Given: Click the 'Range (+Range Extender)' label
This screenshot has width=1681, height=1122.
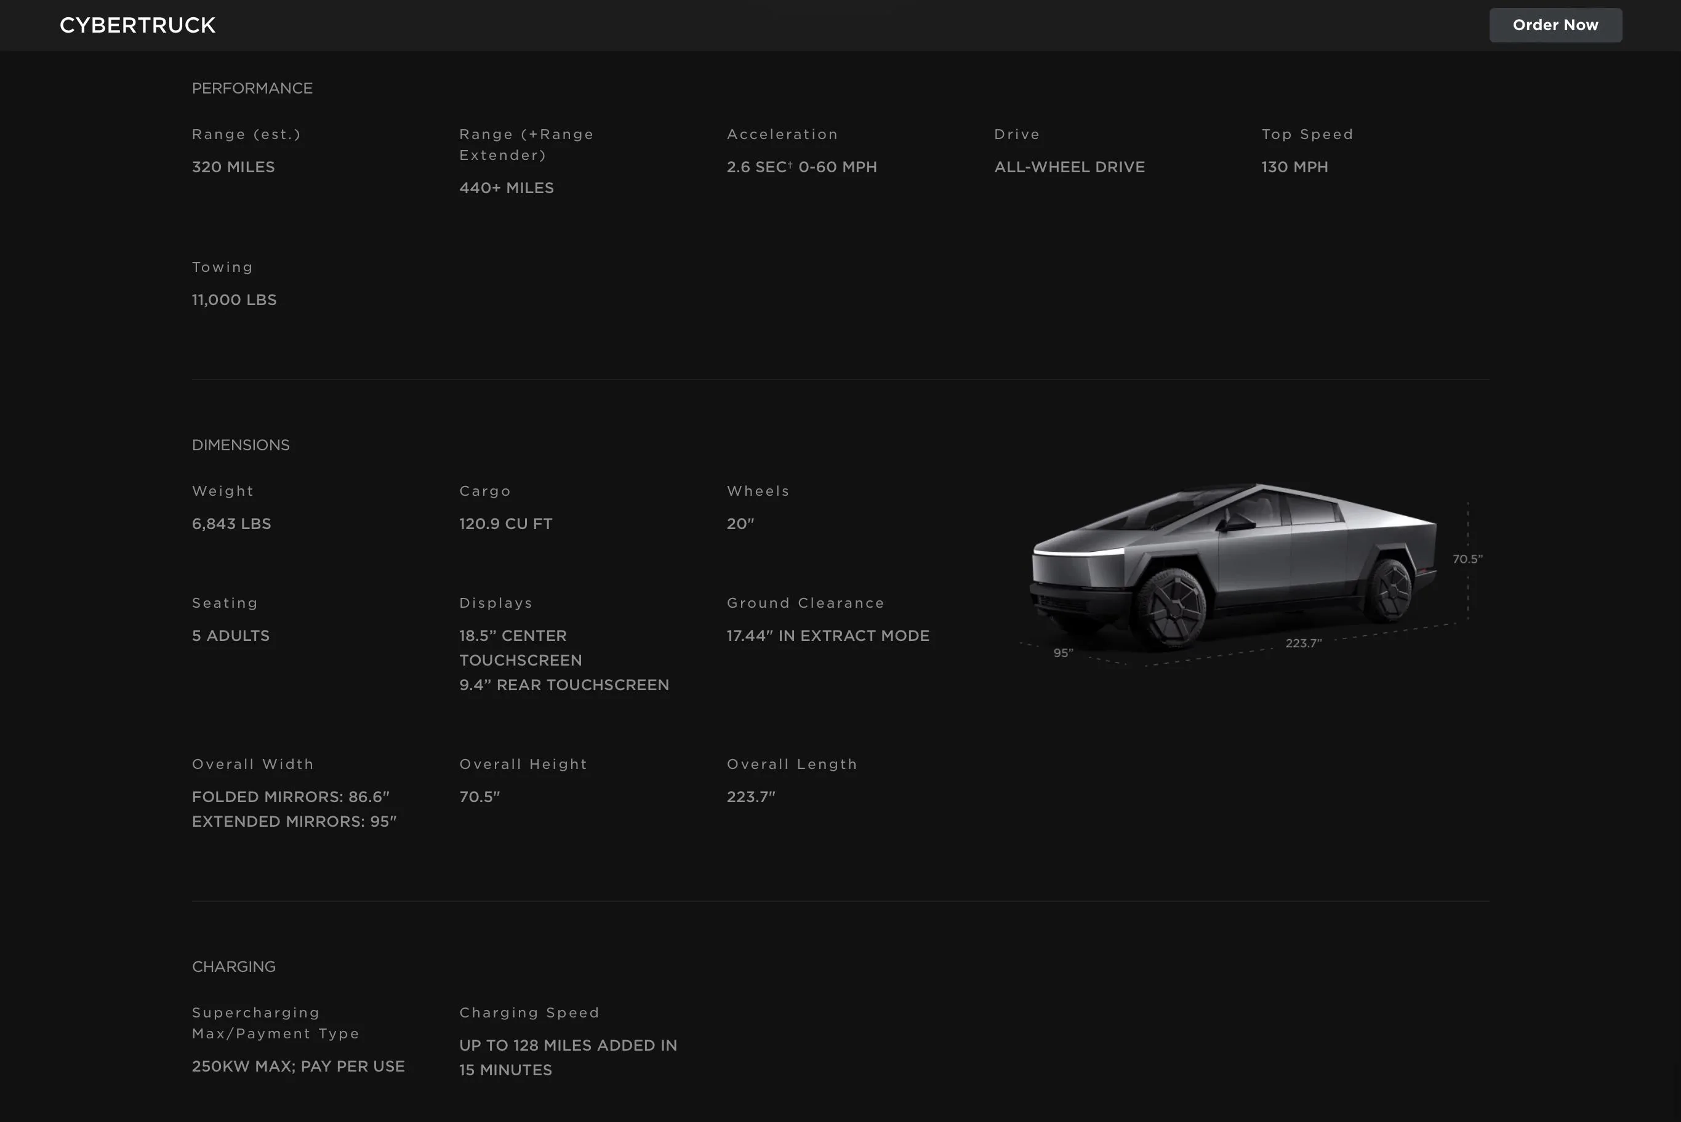Looking at the screenshot, I should (526, 145).
